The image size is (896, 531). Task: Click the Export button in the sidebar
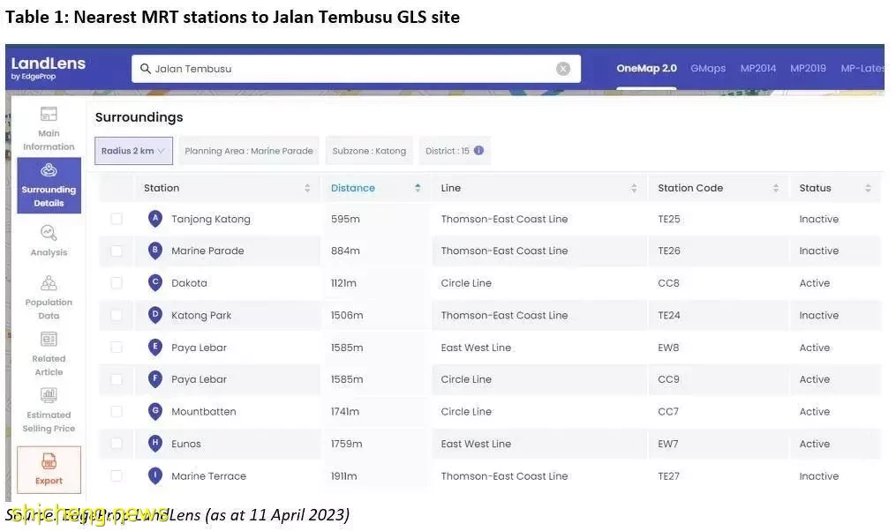click(x=49, y=469)
